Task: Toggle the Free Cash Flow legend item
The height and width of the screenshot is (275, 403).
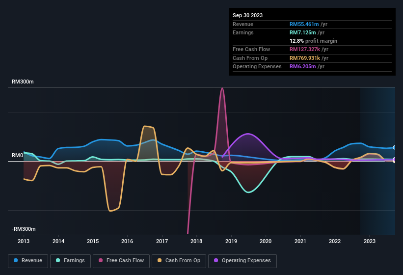Action: 121,261
